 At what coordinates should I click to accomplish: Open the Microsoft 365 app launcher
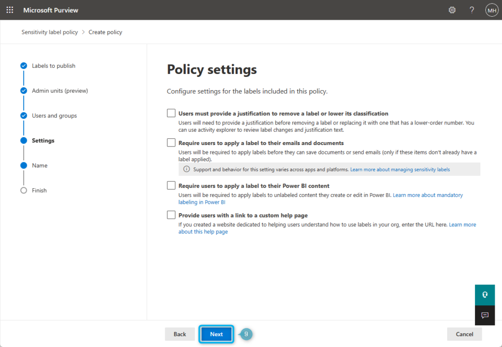coord(10,10)
